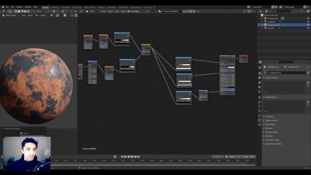Screen dimensions: 311x175
Task: Expand the Face Maps panel
Action: 270,124
